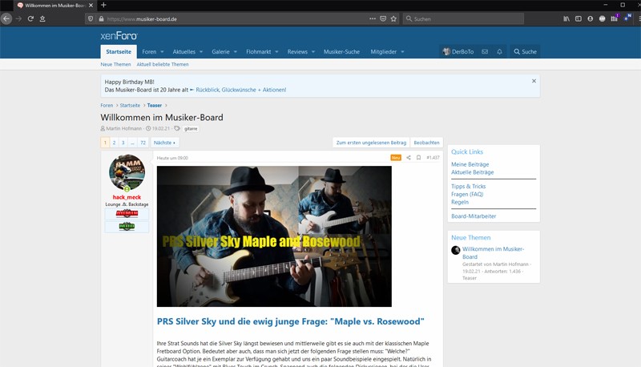Click the browser forward arrow
The height and width of the screenshot is (367, 641).
18,18
